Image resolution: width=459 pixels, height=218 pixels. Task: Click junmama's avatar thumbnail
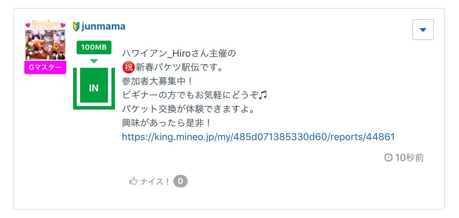point(45,41)
